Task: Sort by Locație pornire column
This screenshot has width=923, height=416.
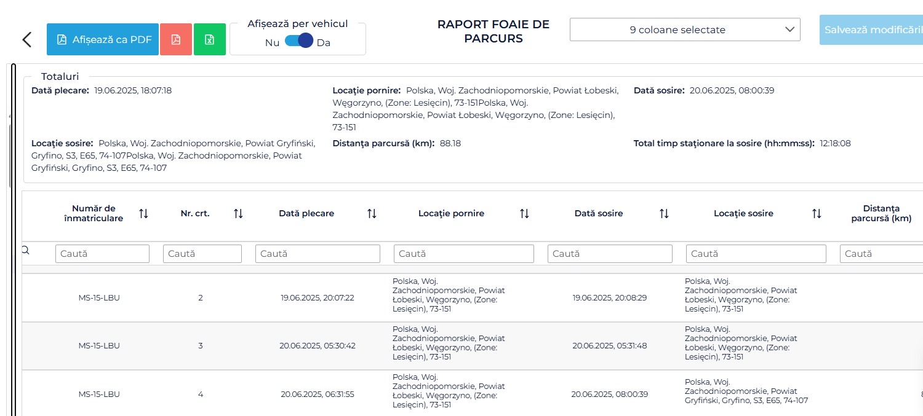Action: pos(524,214)
